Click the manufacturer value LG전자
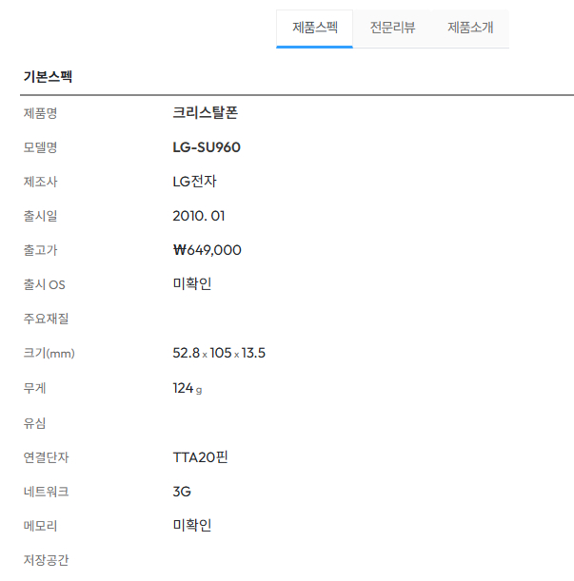The image size is (574, 581). [194, 182]
